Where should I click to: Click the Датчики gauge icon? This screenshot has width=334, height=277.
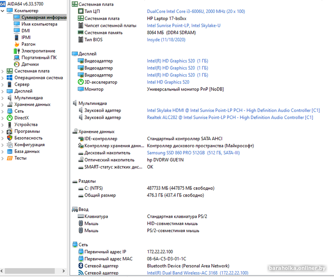click(17, 64)
